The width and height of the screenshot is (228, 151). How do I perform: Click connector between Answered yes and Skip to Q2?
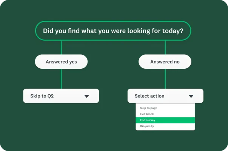(x=61, y=79)
